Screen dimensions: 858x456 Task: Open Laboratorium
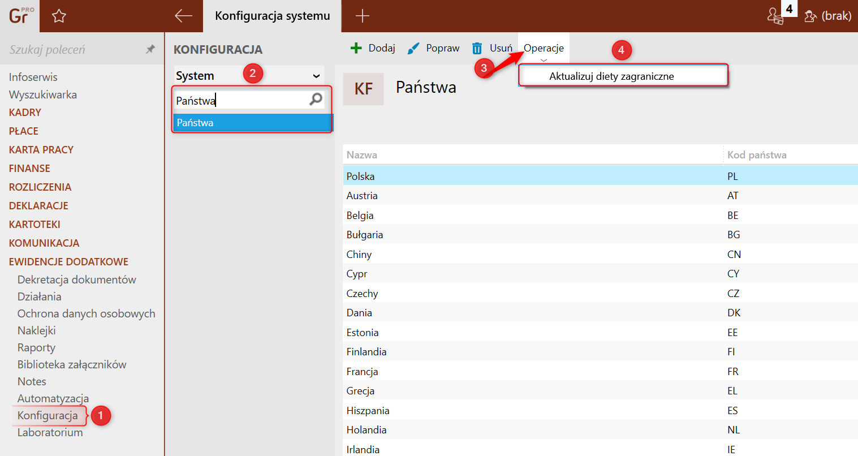(x=50, y=432)
